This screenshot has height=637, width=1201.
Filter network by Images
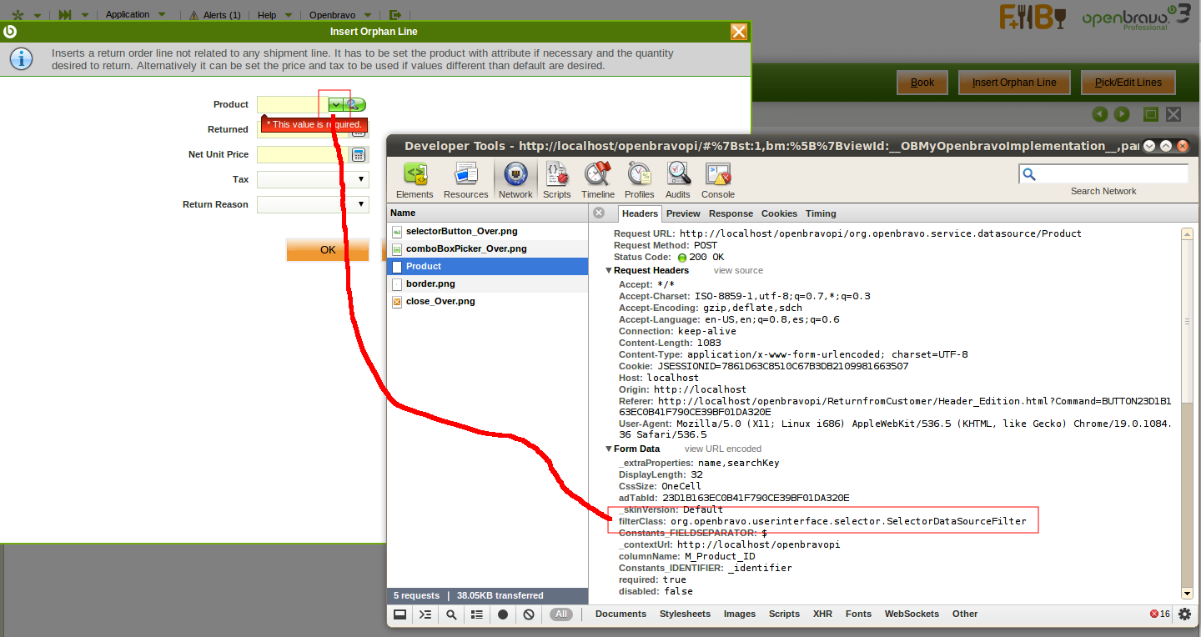tap(740, 614)
